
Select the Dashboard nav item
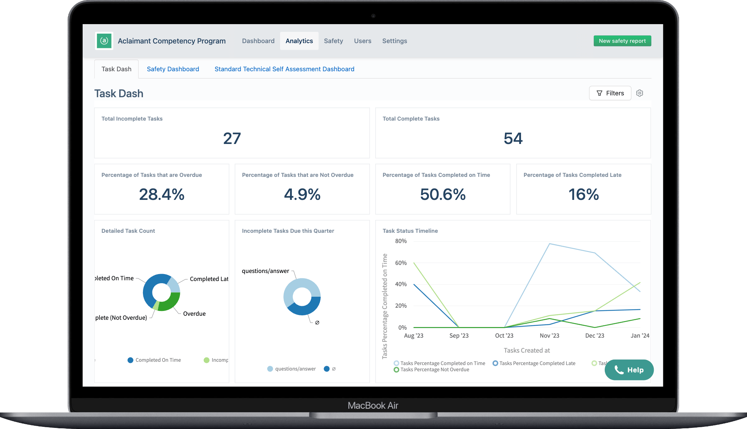[x=258, y=41]
